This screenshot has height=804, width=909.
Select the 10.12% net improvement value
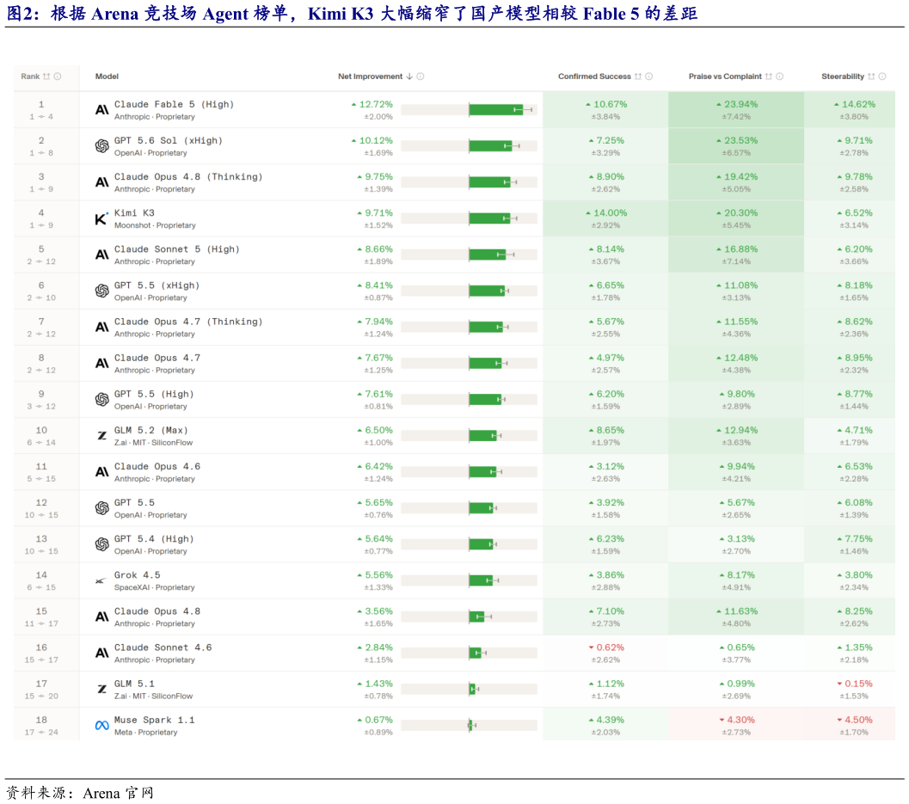pyautogui.click(x=372, y=141)
